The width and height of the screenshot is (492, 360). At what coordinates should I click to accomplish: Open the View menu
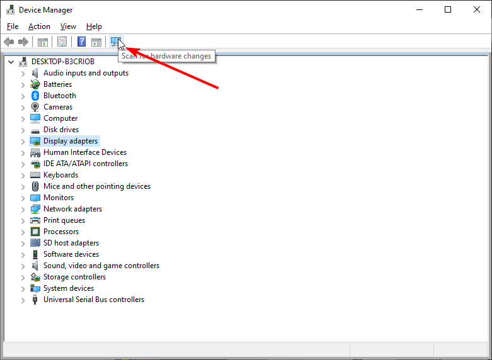coord(68,26)
